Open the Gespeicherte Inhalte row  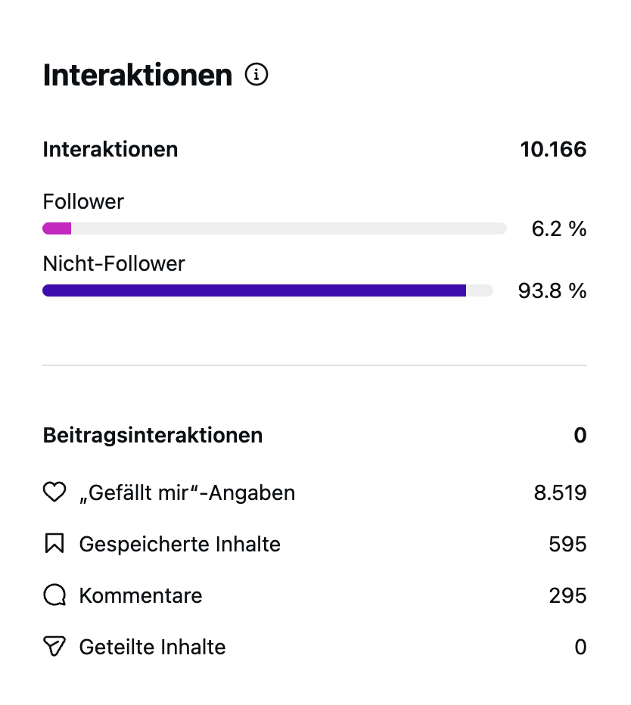(x=179, y=544)
